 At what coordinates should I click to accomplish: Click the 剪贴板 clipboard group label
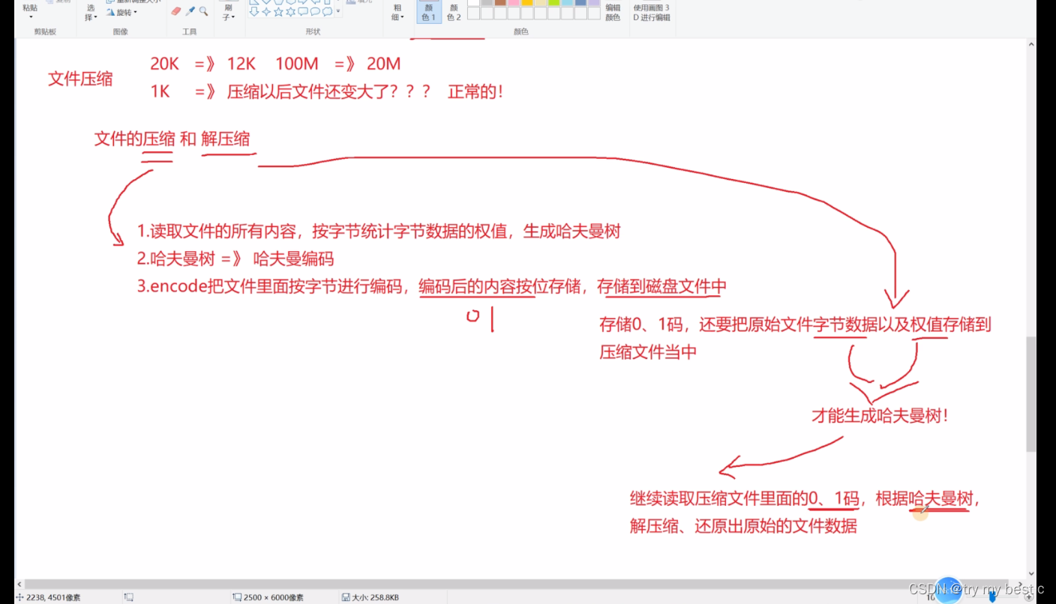pos(45,31)
